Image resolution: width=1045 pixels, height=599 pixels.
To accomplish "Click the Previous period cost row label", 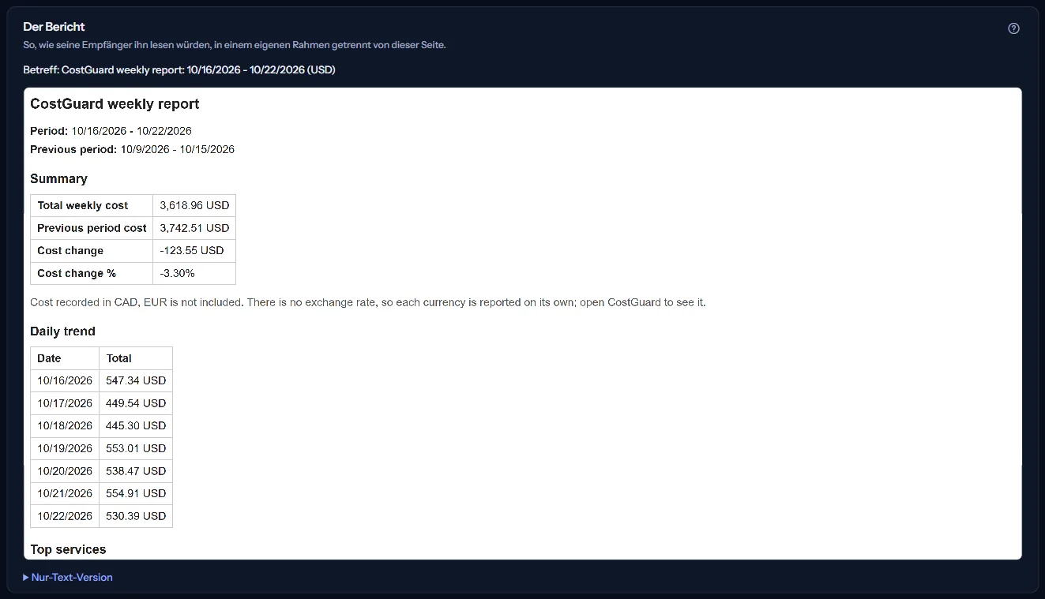I will tap(92, 228).
